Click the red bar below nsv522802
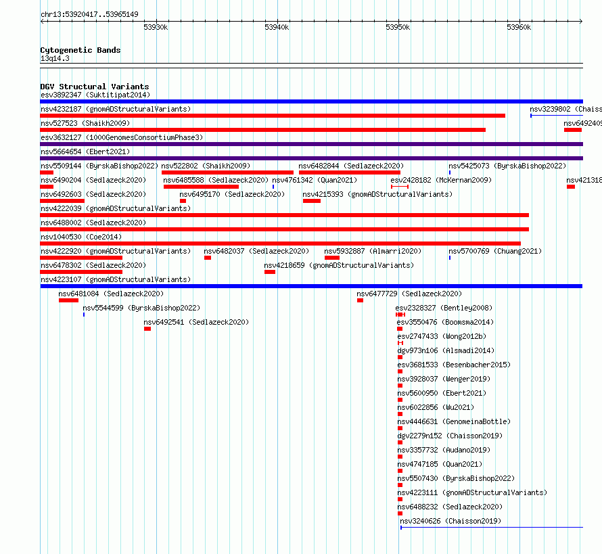602x554 pixels. (228, 172)
